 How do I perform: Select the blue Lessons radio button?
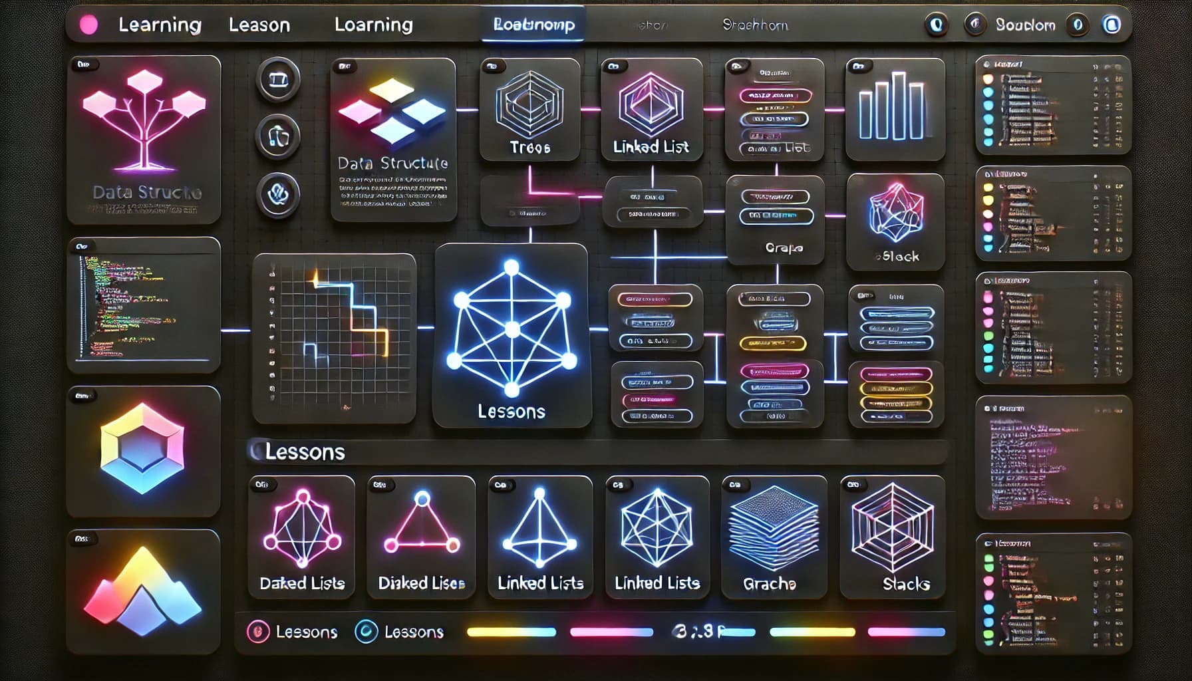point(367,631)
